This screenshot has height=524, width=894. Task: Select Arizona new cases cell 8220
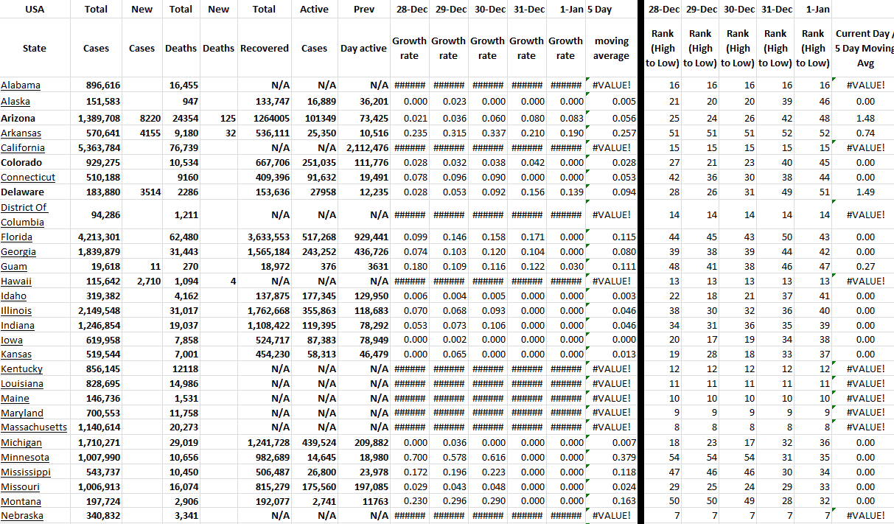pos(142,119)
